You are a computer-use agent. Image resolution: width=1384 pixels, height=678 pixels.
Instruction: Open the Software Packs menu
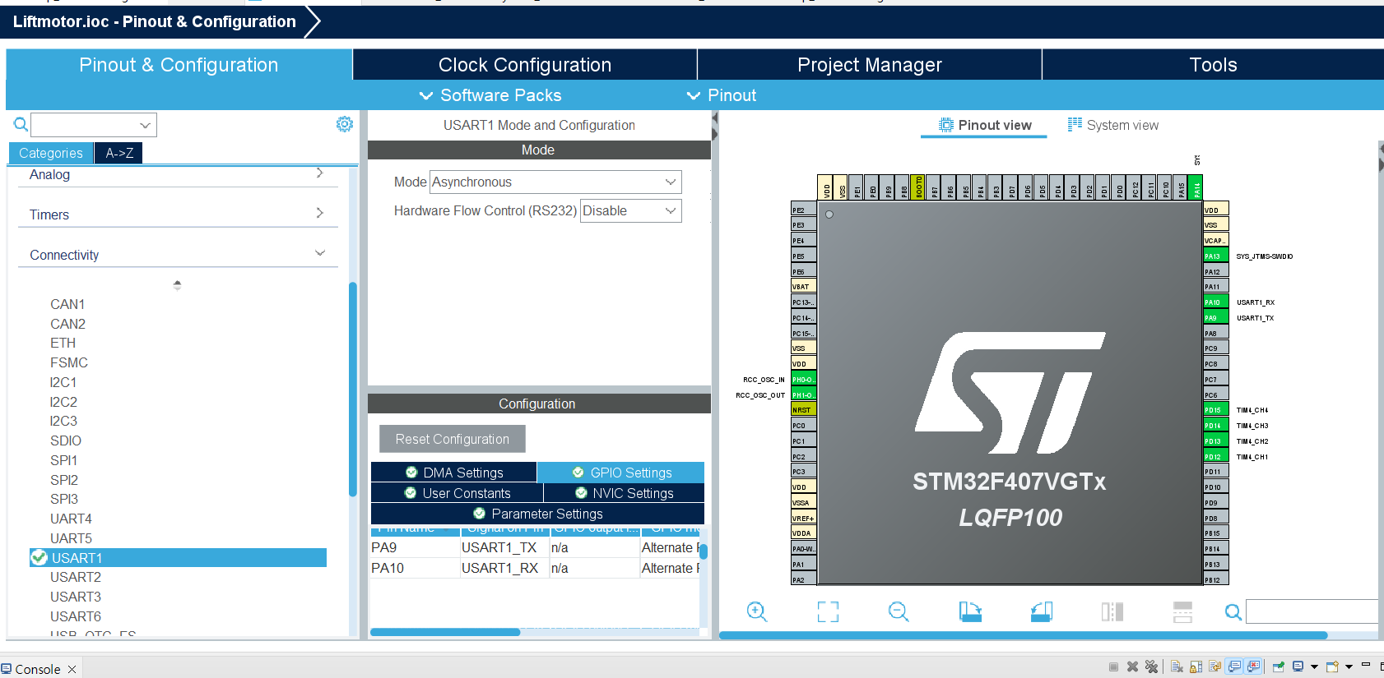[x=490, y=95]
